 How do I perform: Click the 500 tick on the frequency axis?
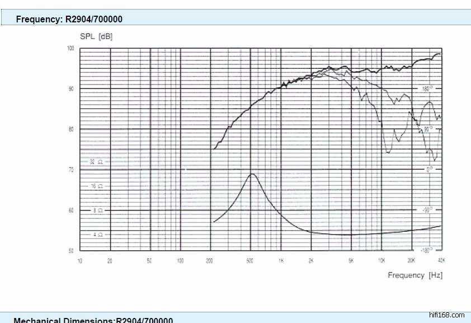point(251,260)
